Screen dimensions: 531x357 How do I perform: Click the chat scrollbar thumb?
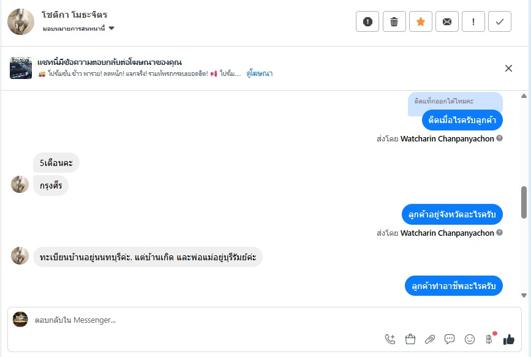click(524, 202)
